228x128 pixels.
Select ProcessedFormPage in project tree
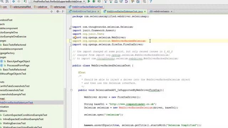[18, 65]
